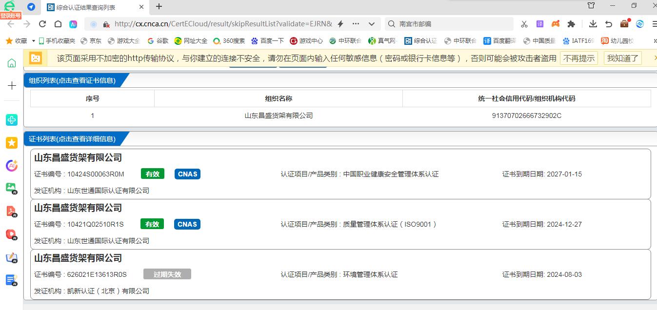Open the sidebar teal clover app icon
657x310 pixels.
tap(12, 119)
